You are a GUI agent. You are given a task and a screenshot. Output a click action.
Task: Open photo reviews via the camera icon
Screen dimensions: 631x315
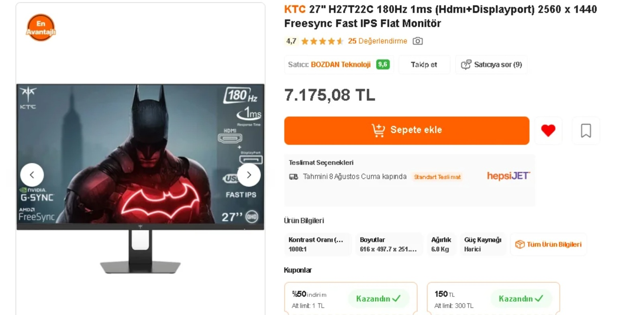pos(418,41)
